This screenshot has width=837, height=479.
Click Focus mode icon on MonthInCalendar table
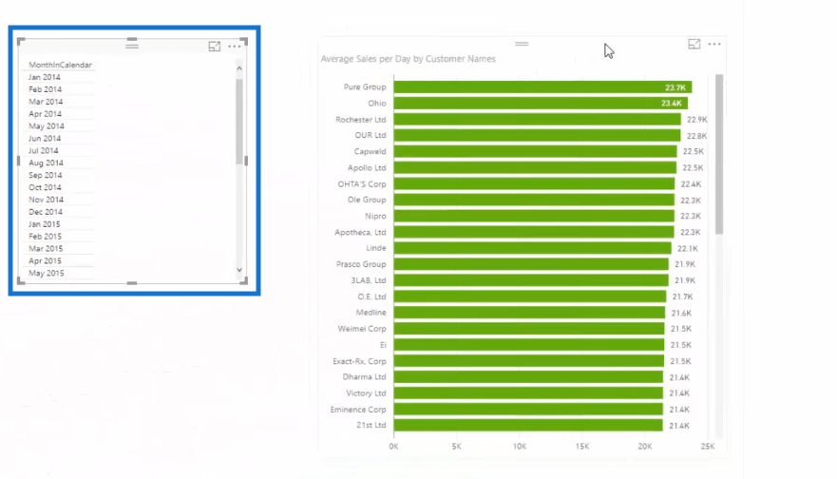pos(214,47)
